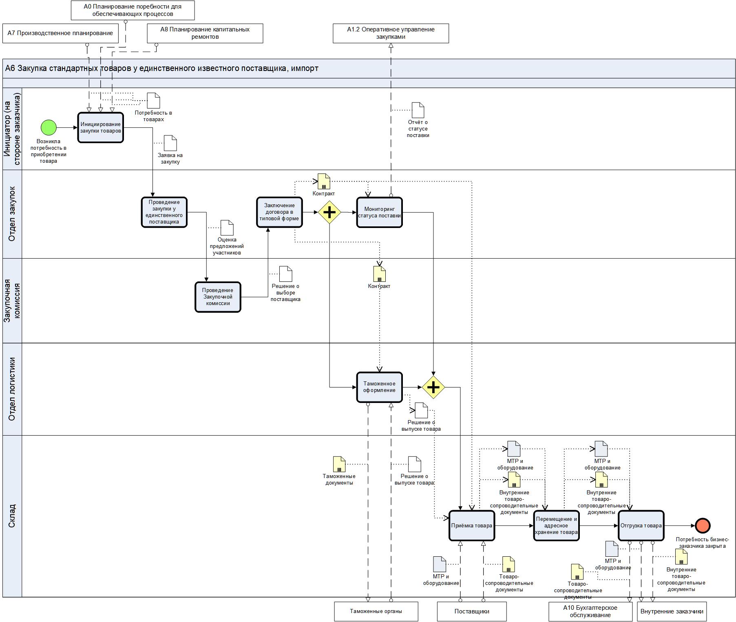
Task: Select the A1.2 Оперативное управление закупками box
Action: point(391,33)
